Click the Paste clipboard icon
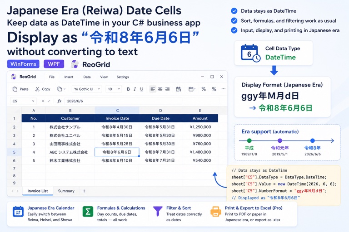This screenshot has width=349, height=232. (x=15, y=89)
